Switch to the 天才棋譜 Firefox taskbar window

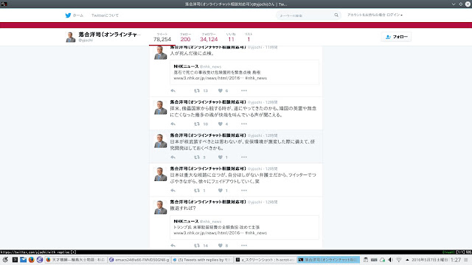pos(76,260)
